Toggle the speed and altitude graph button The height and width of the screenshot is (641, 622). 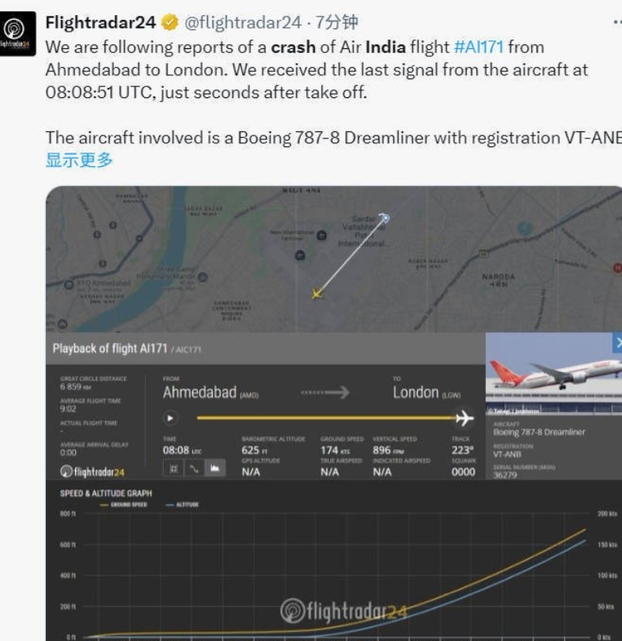click(x=214, y=469)
